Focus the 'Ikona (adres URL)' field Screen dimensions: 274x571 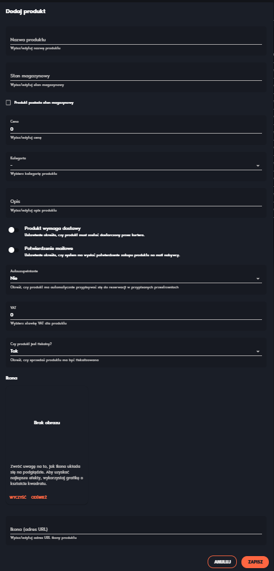pos(136,529)
